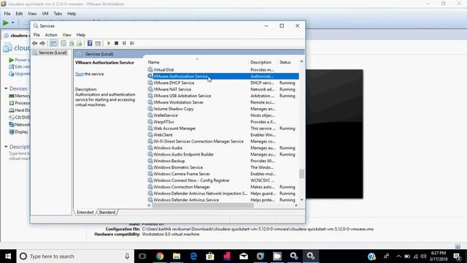Click the Start the service link
Viewport: 467px width, 263px height.
pyautogui.click(x=80, y=74)
